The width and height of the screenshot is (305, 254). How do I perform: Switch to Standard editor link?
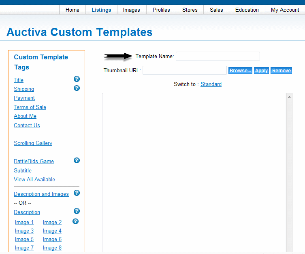211,84
